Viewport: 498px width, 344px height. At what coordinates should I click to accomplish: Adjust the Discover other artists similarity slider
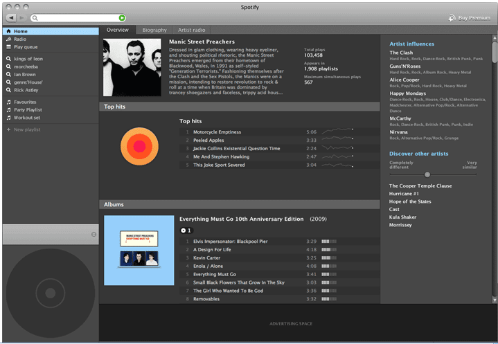(x=427, y=174)
